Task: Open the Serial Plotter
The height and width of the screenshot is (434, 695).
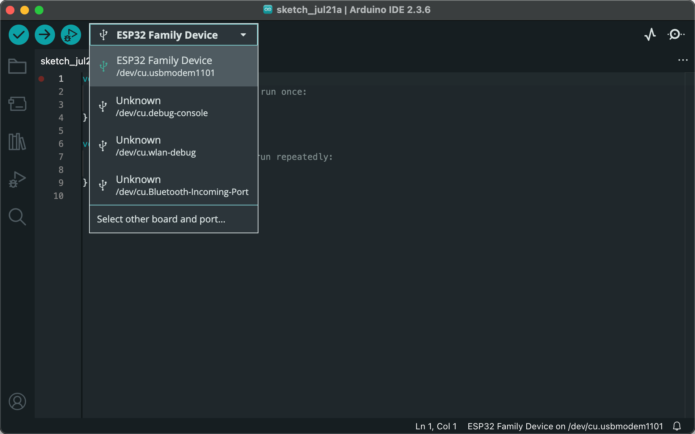Action: coord(650,35)
